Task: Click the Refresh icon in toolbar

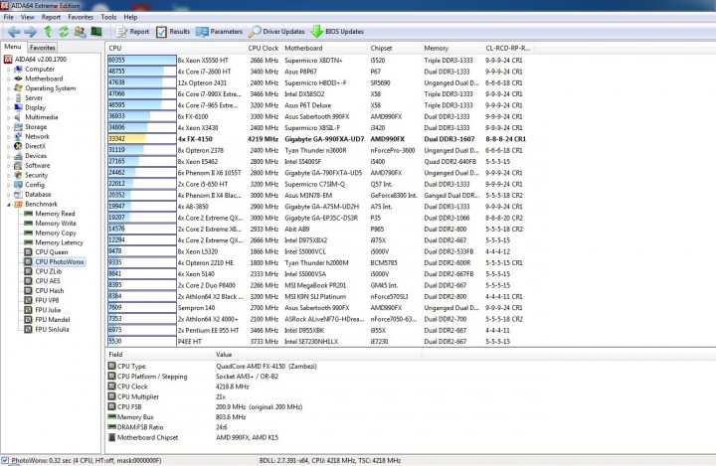Action: 64,31
